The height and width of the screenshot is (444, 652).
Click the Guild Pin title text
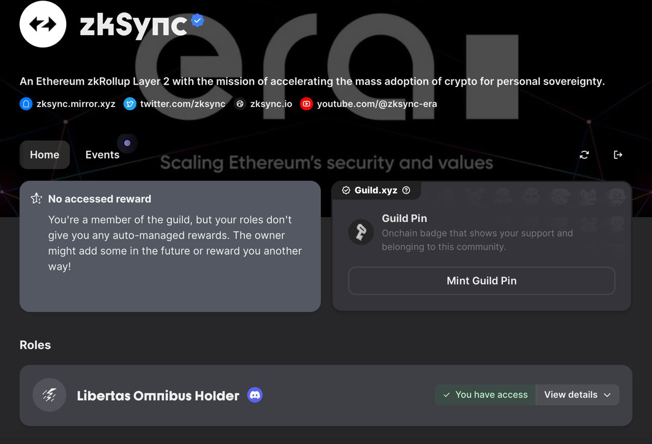[404, 218]
